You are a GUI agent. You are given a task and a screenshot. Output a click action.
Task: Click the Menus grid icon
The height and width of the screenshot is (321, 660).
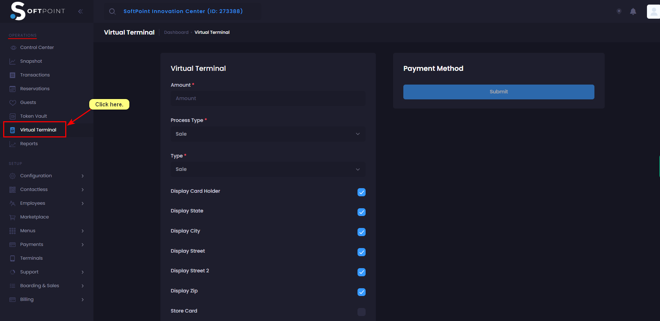(x=13, y=231)
